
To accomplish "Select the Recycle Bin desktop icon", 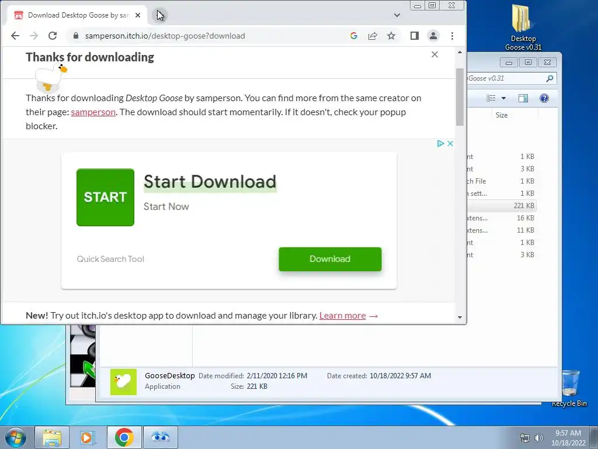I will tap(569, 388).
